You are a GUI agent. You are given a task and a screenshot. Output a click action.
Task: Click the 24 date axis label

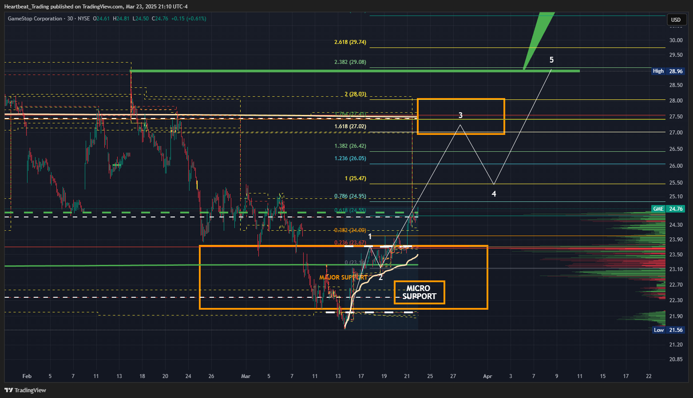tap(188, 376)
